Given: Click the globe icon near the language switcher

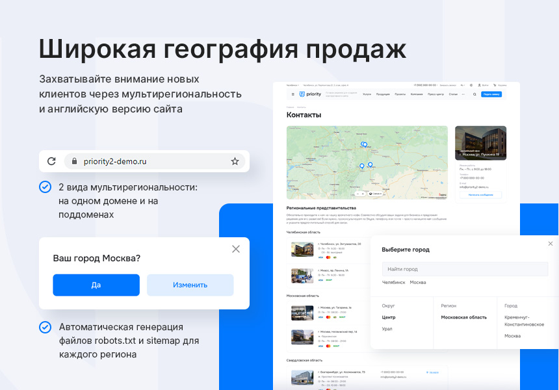Looking at the screenshot, I should tap(471, 85).
